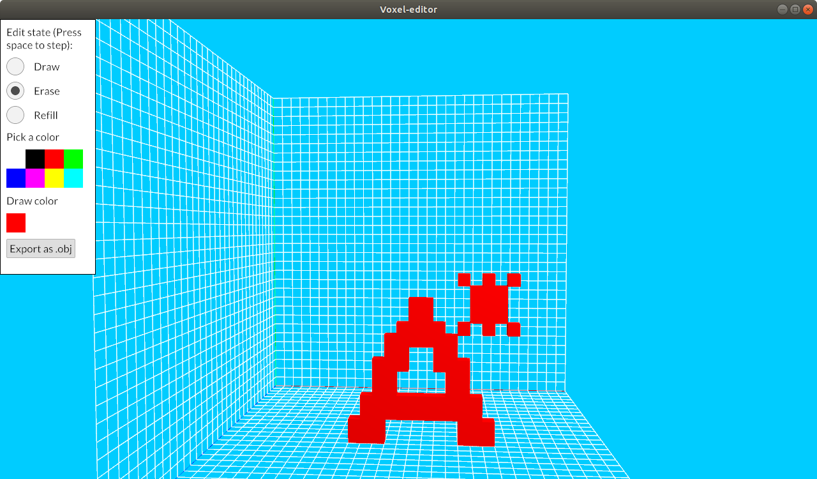Maximize the Voxel-editor window
The height and width of the screenshot is (479, 817).
pyautogui.click(x=795, y=9)
